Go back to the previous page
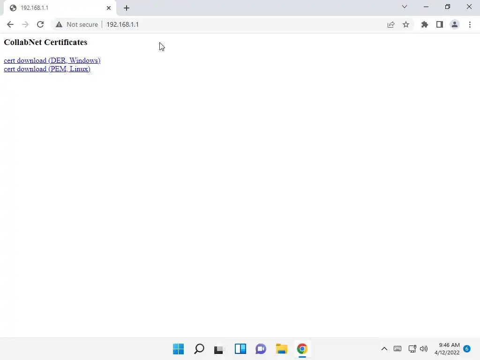This screenshot has width=480, height=360. [x=10, y=24]
